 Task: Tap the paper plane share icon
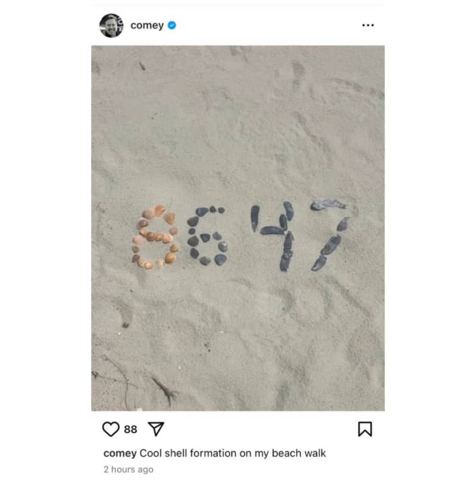coord(156,429)
